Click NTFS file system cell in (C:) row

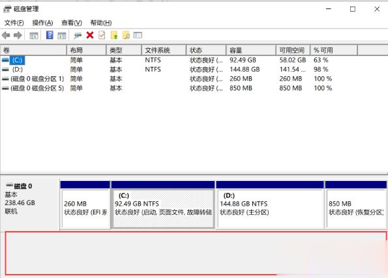click(153, 60)
